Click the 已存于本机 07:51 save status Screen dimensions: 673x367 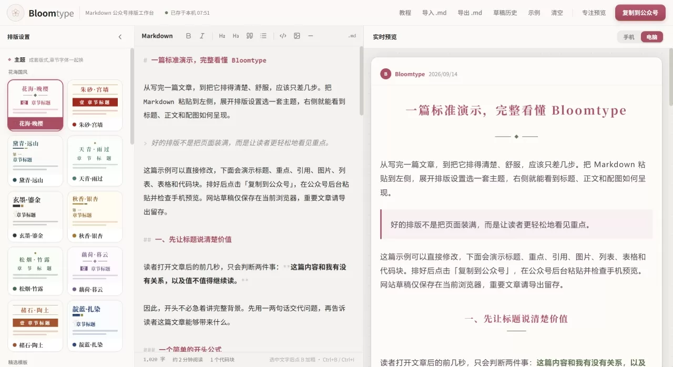click(187, 13)
